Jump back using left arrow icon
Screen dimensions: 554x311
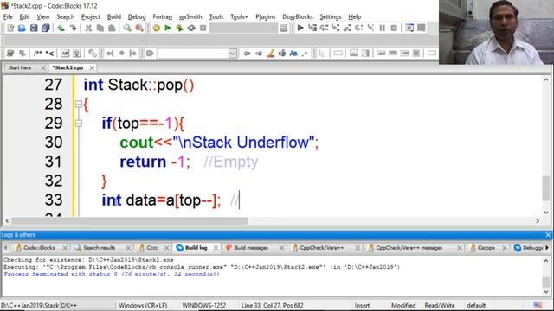pos(247,54)
